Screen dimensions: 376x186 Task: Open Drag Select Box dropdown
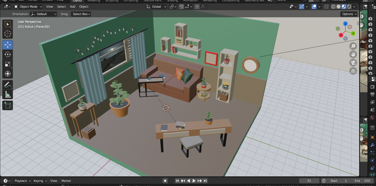click(x=81, y=14)
